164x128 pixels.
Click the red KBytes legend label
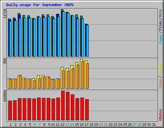[160, 115]
